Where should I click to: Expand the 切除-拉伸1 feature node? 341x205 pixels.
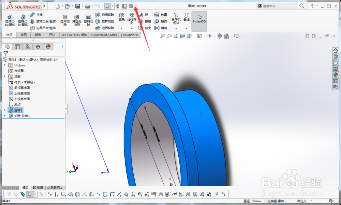4,115
